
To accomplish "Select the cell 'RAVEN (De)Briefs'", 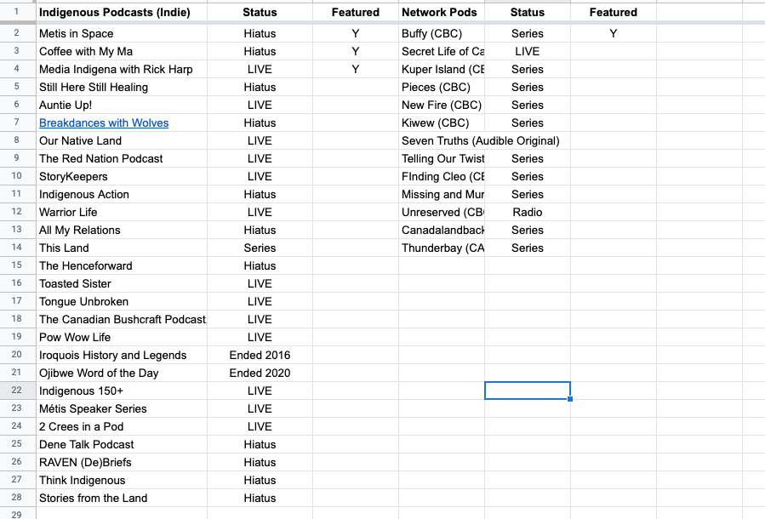I will click(x=122, y=462).
